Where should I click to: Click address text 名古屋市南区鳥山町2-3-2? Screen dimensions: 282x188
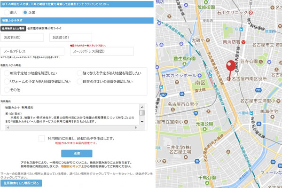tap(44, 28)
